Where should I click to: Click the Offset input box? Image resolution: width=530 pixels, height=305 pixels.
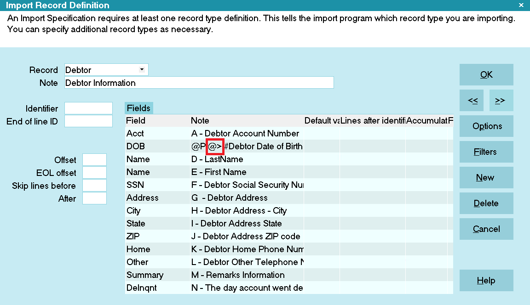95,159
